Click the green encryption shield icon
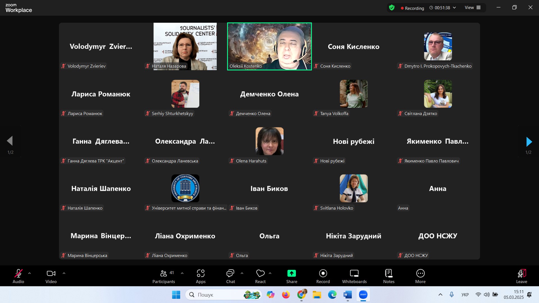Screen dimensions: 539x303 pos(392,8)
